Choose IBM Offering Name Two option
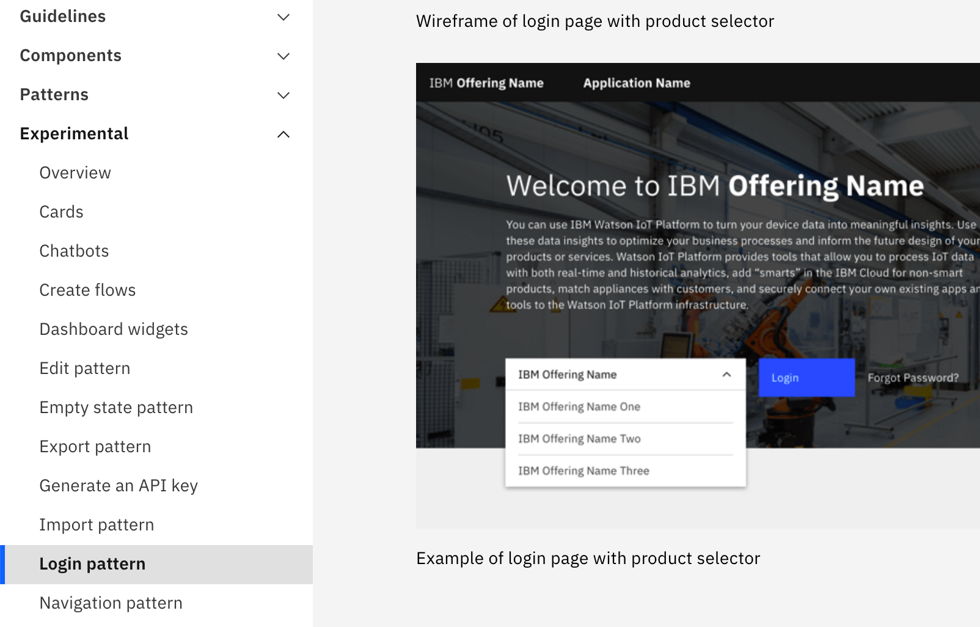Image resolution: width=980 pixels, height=627 pixels. tap(579, 438)
